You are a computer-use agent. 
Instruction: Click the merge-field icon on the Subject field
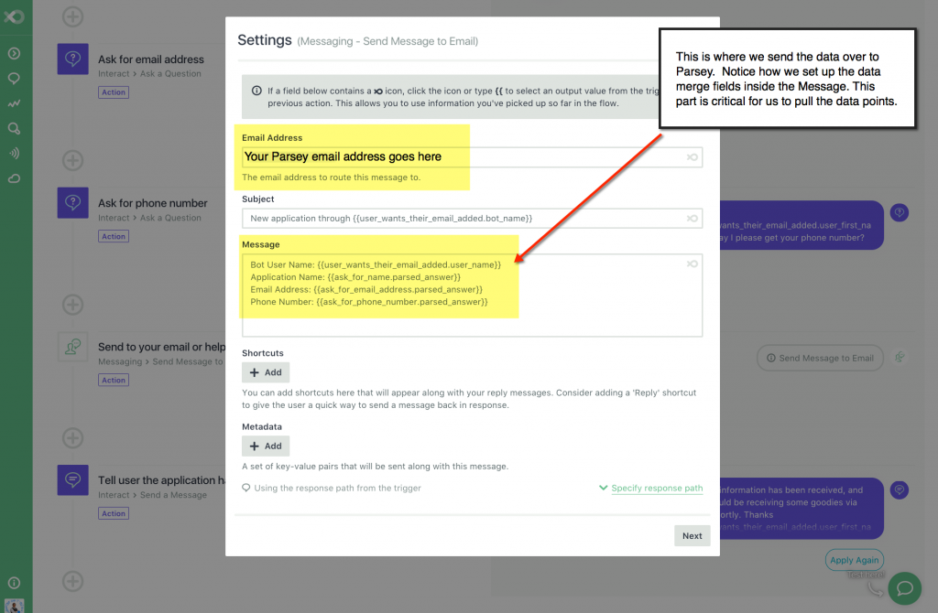point(693,218)
